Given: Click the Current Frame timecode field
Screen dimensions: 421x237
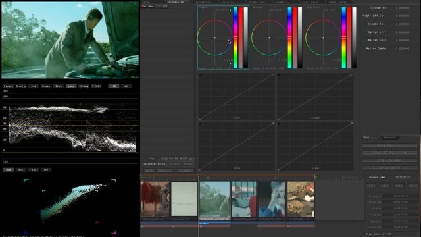Looking at the screenshot, I should click(x=403, y=177).
